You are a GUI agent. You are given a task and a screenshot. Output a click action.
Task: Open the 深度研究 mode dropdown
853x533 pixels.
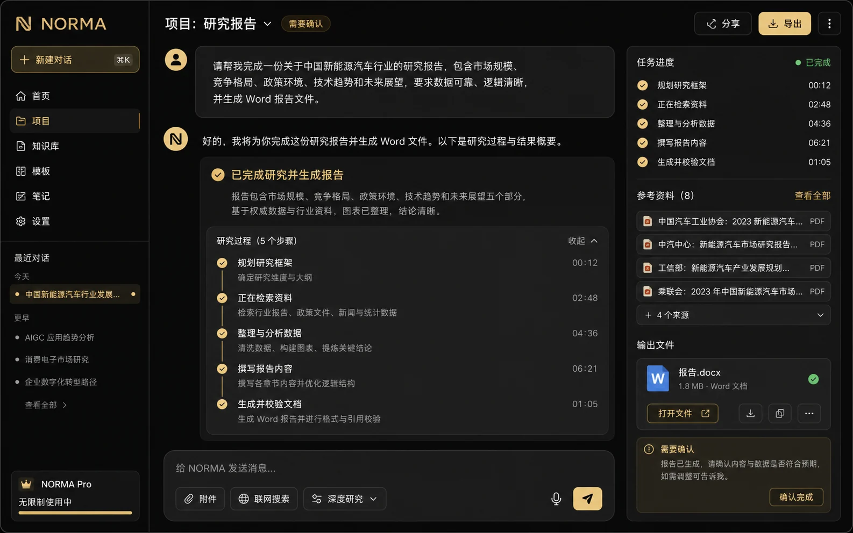(345, 499)
